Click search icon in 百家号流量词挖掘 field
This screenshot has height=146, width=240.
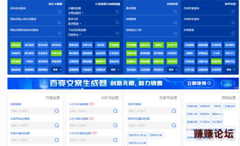(x=174, y=126)
